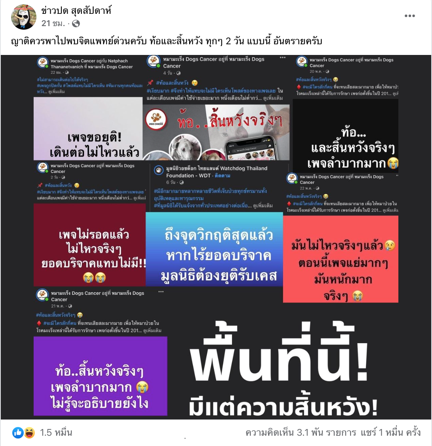Click the black ท้อ...และสิ้นหวังจริงๆ panel
The image size is (432, 446).
tap(345, 136)
